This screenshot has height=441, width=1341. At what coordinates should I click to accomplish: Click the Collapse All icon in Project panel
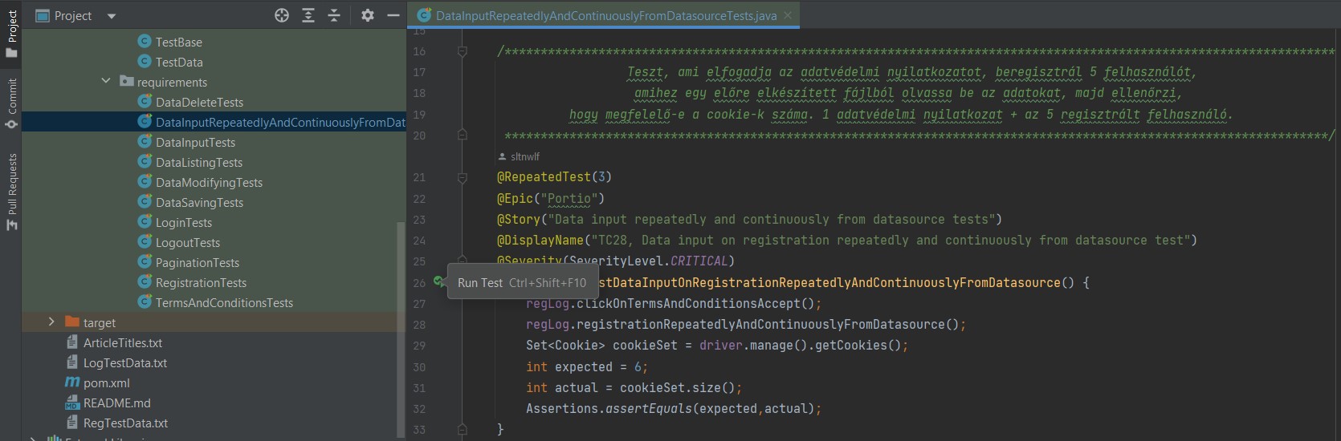click(334, 15)
